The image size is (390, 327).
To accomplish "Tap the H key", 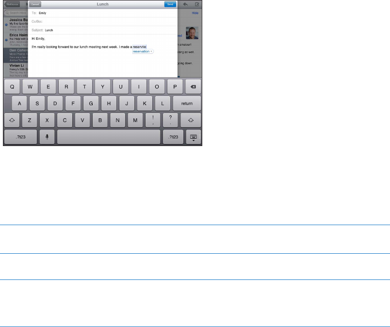I will tap(109, 103).
